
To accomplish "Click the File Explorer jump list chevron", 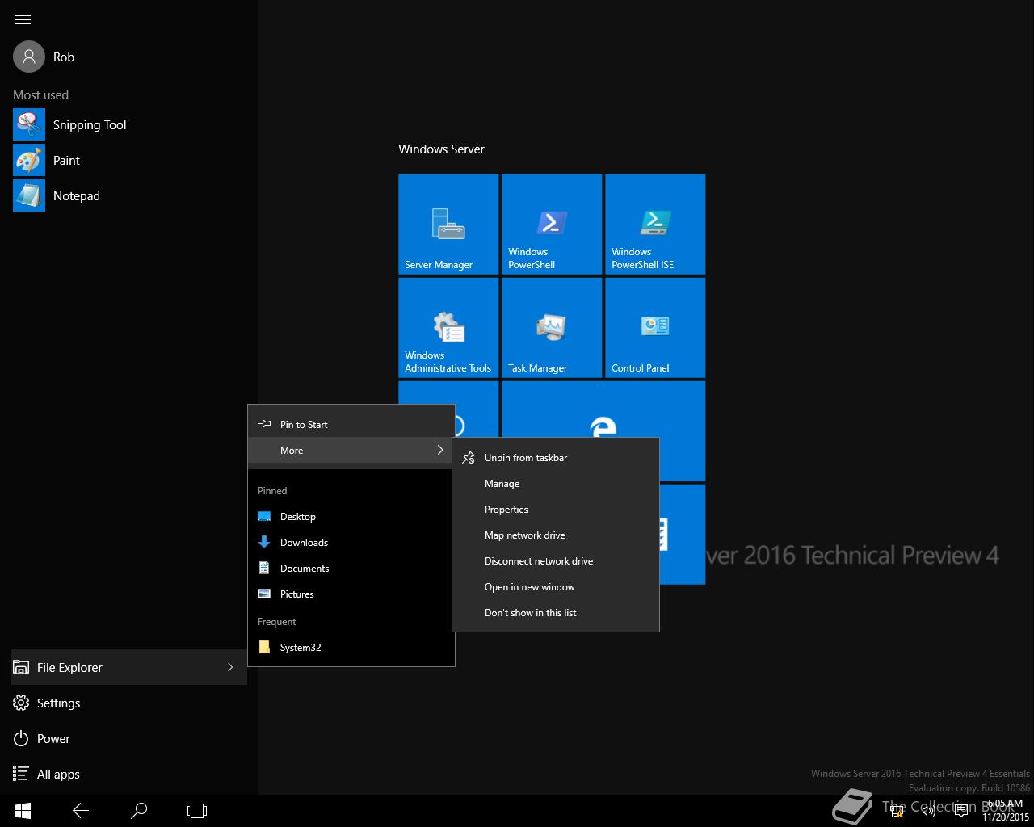I will [x=230, y=667].
